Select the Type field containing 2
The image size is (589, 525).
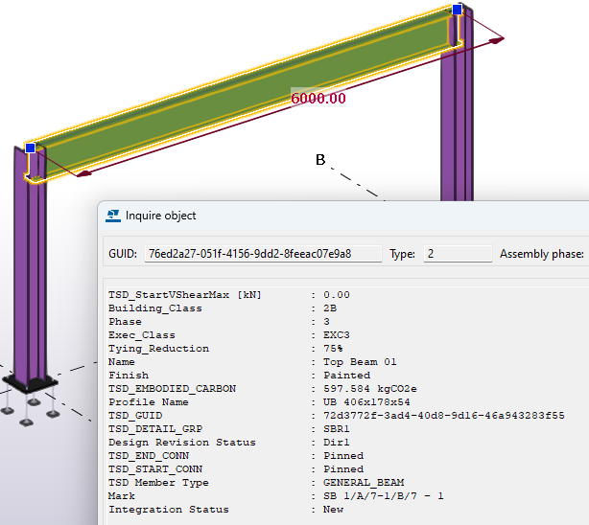458,254
